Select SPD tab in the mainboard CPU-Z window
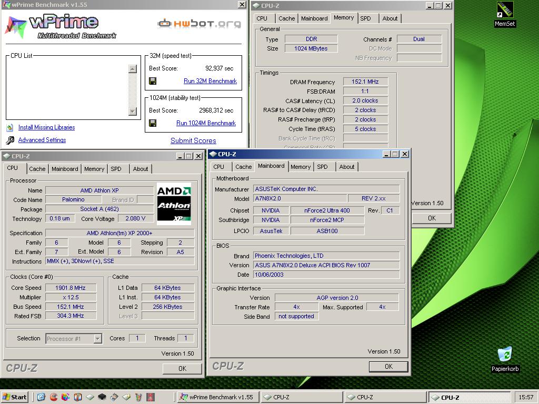539x404 pixels. [x=323, y=167]
